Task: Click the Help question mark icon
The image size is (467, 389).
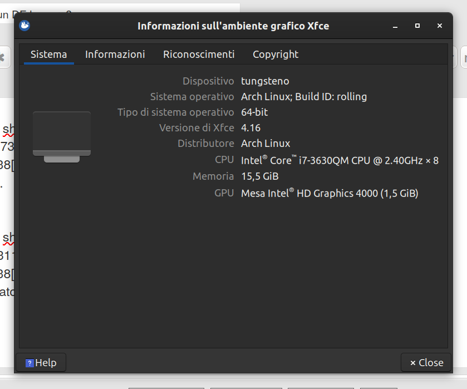Action: pos(30,363)
